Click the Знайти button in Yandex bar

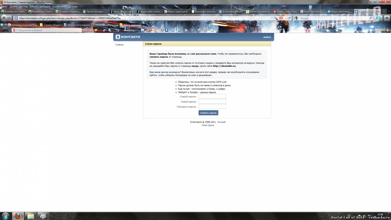88,30
